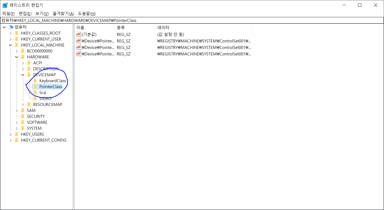
Task: Click the Registry Editor app icon in title bar
Action: tap(5, 5)
